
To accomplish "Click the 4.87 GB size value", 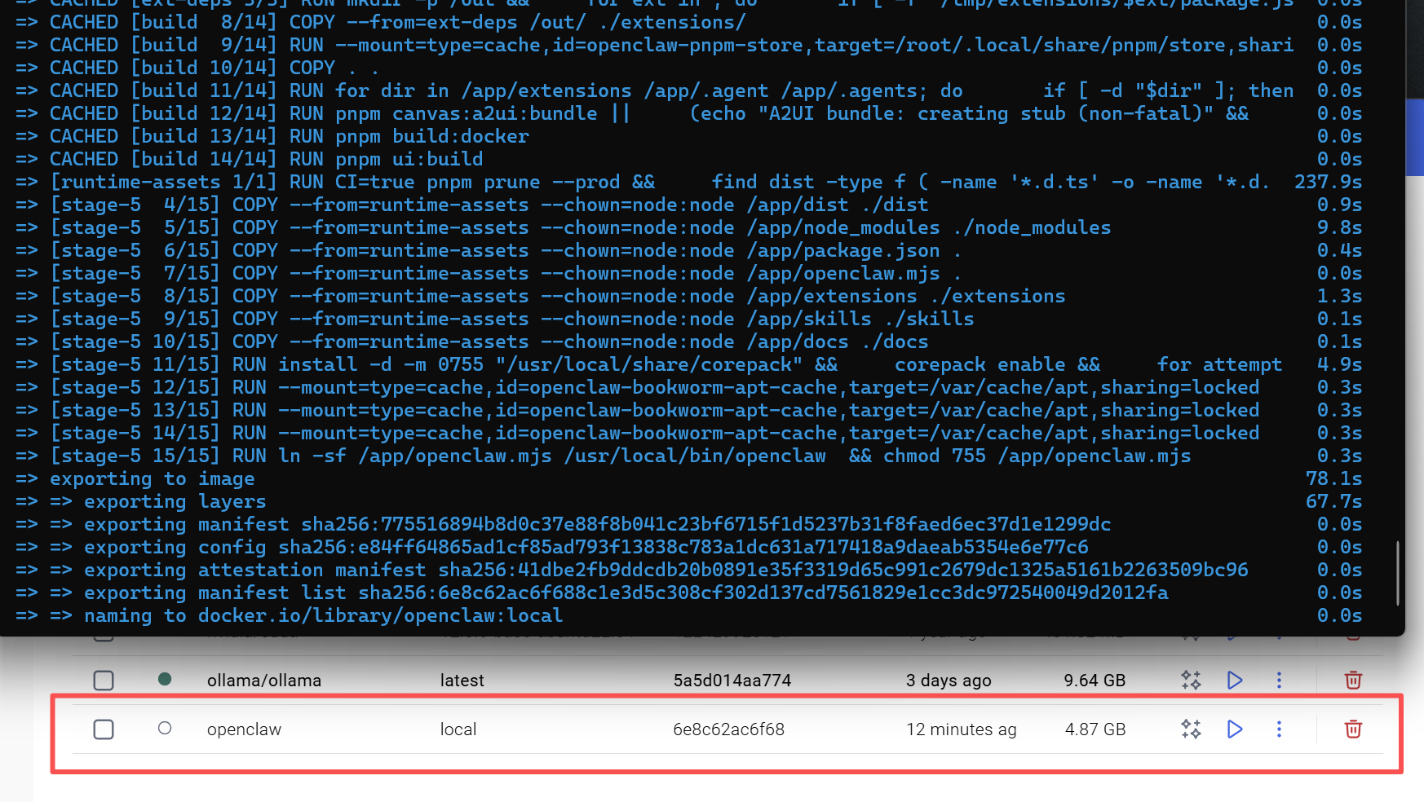I will [1095, 729].
